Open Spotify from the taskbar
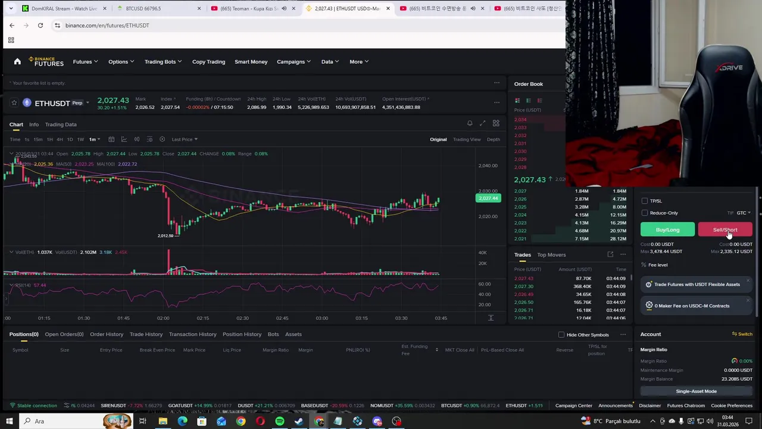 click(x=280, y=421)
